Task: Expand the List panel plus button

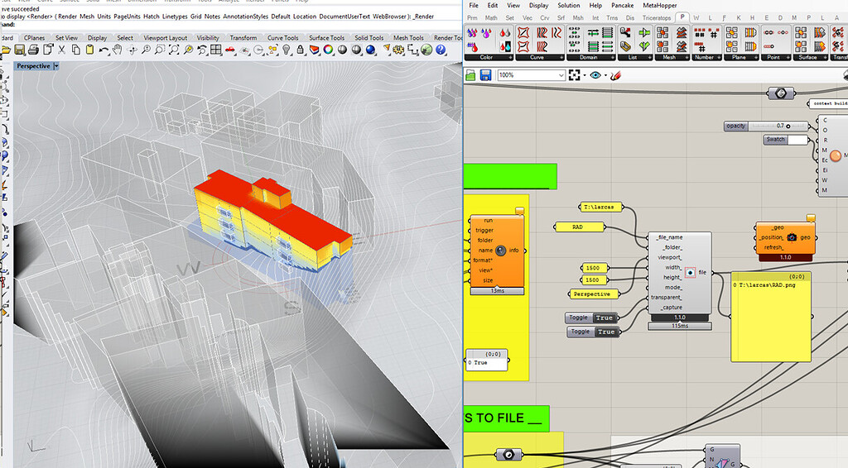Action: click(649, 57)
